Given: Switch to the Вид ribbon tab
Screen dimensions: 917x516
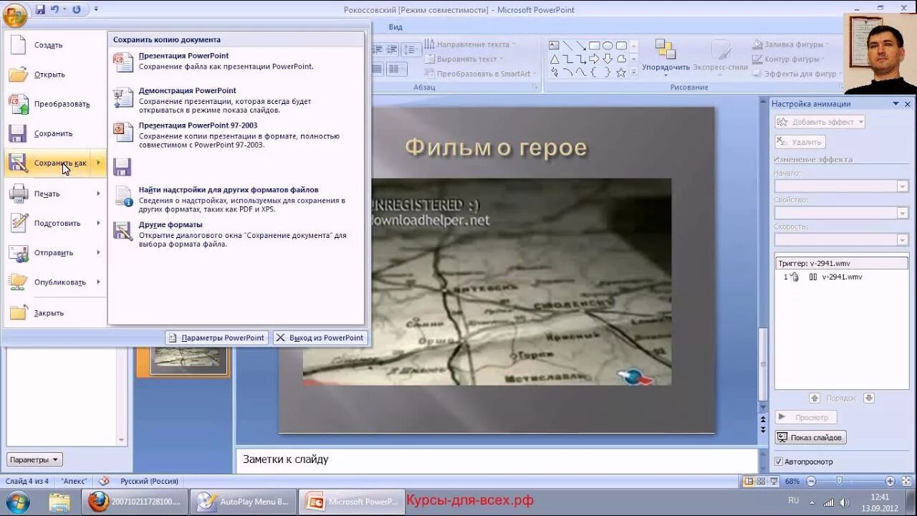Looking at the screenshot, I should (x=395, y=27).
